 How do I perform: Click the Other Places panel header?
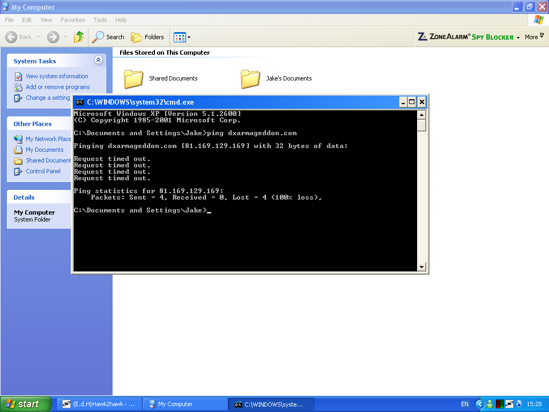(x=39, y=124)
